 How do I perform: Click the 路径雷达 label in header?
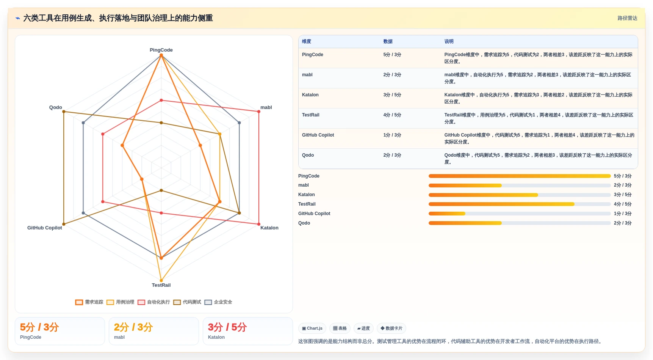(627, 18)
